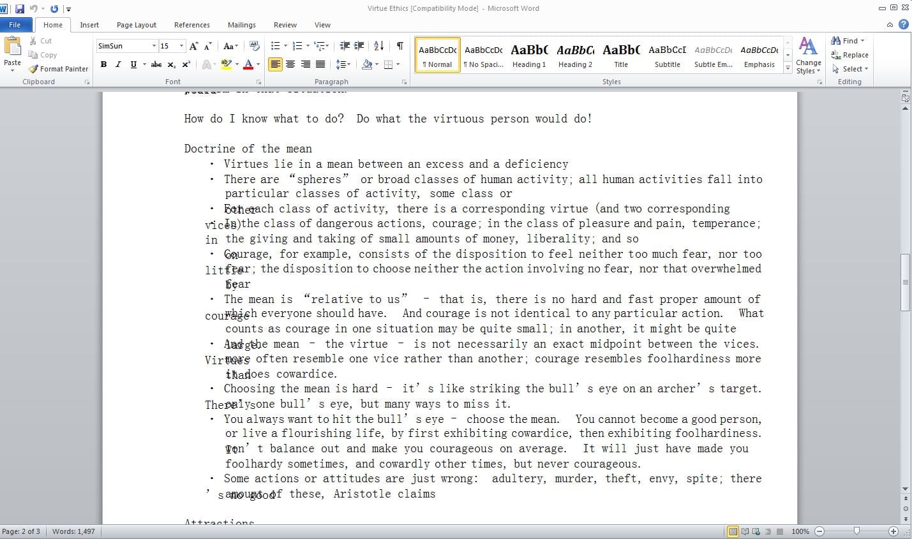This screenshot has height=539, width=912.
Task: Expand the Styles gallery more arrow
Action: click(788, 68)
